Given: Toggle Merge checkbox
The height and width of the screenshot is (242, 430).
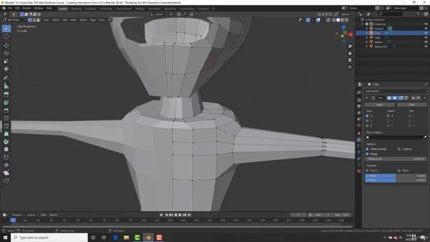Looking at the screenshot, I should 368,154.
